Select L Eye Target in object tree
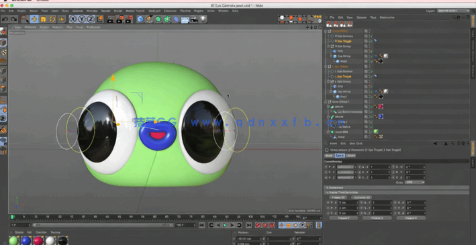Image resolution: width=476 pixels, height=245 pixels. 342,77
